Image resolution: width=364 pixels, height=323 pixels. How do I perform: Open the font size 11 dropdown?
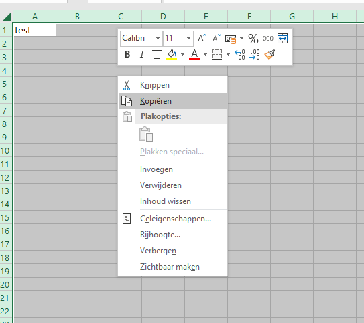189,38
